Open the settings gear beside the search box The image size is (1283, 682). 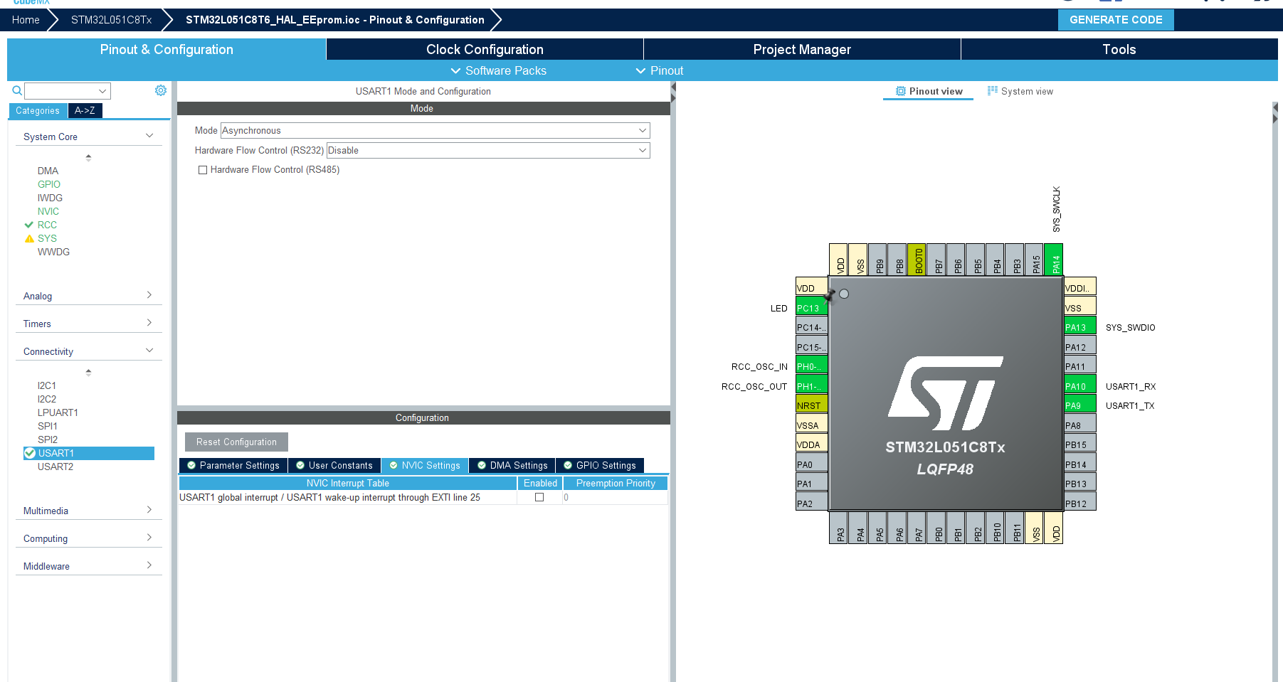[x=161, y=90]
